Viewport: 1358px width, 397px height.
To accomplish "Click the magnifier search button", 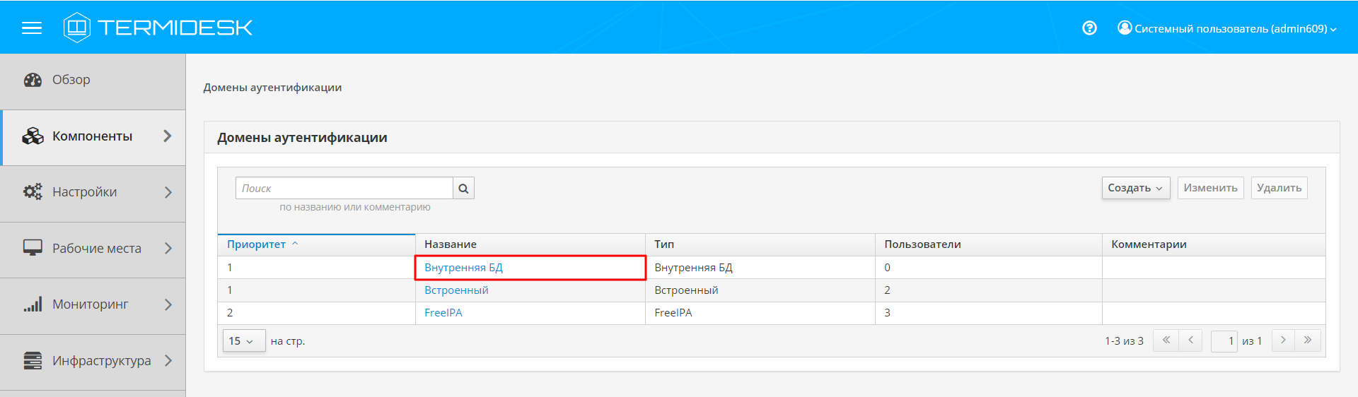I will pos(463,188).
